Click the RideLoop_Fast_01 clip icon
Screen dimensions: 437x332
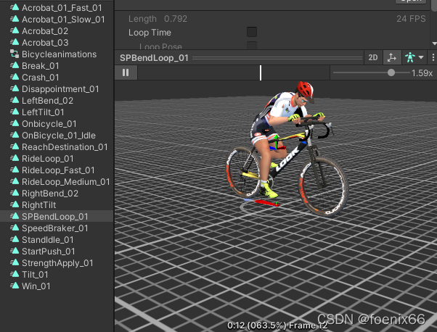point(15,170)
